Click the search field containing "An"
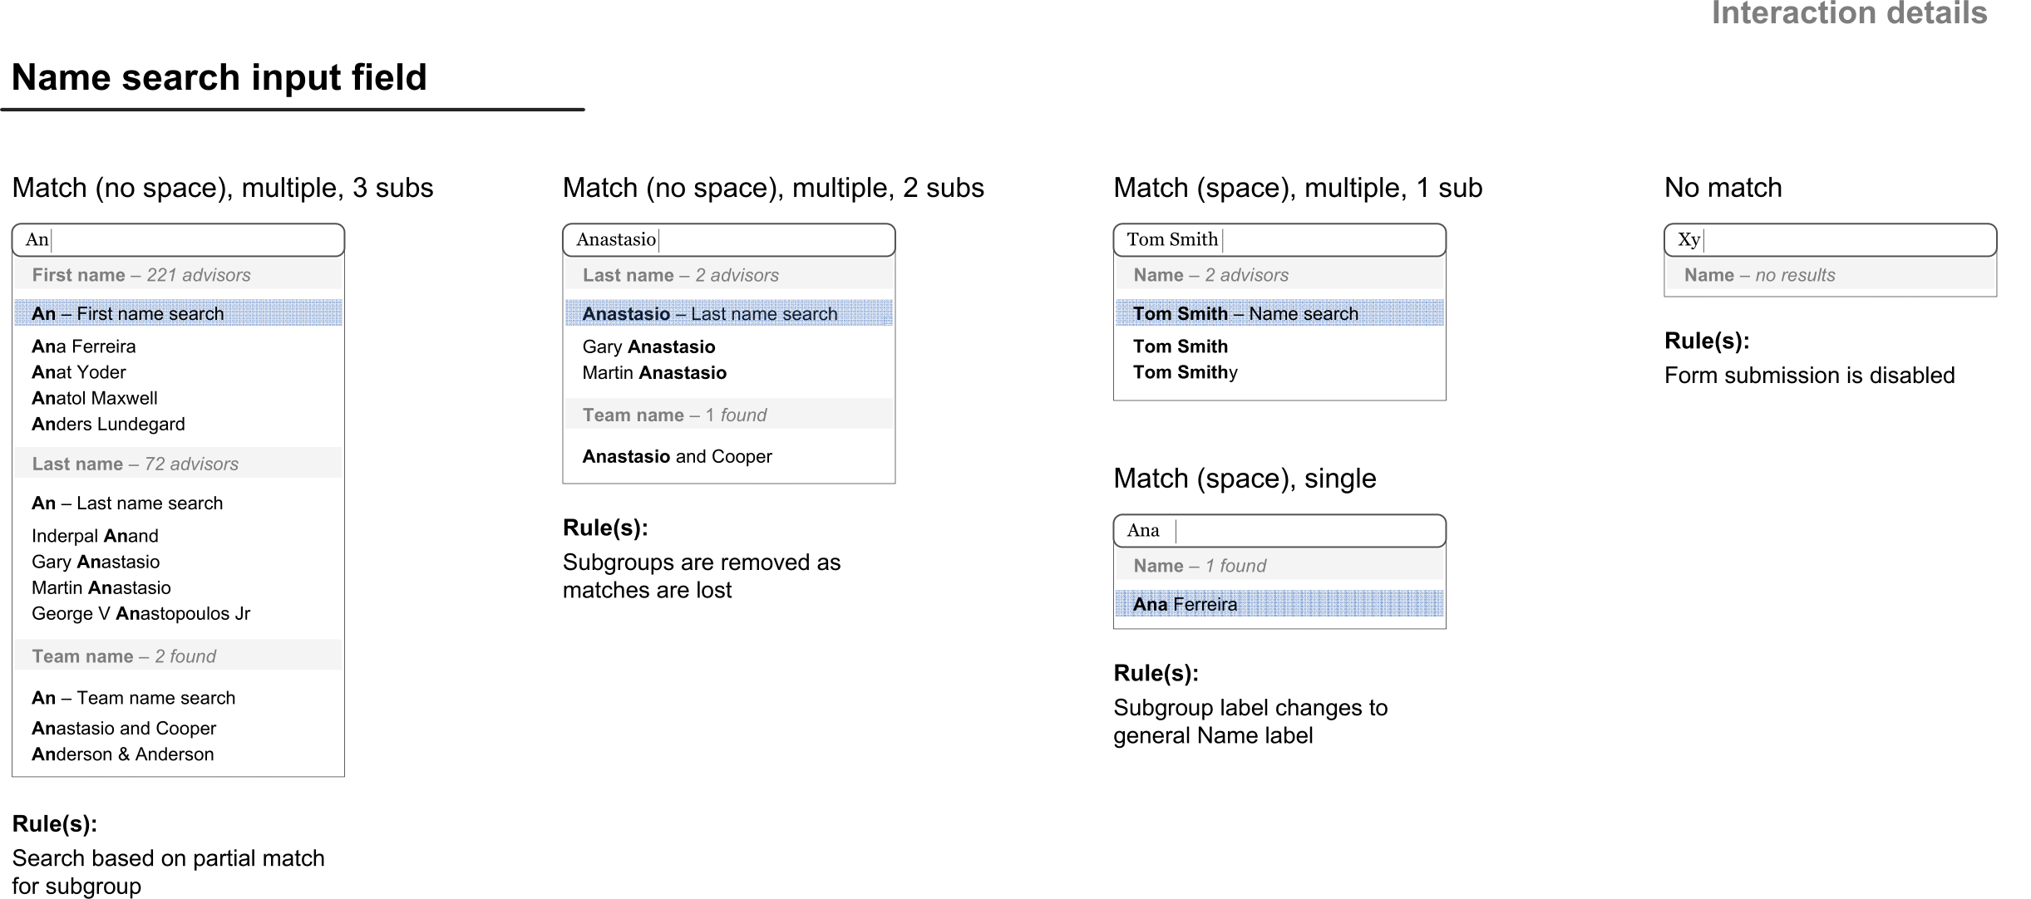 [x=178, y=240]
